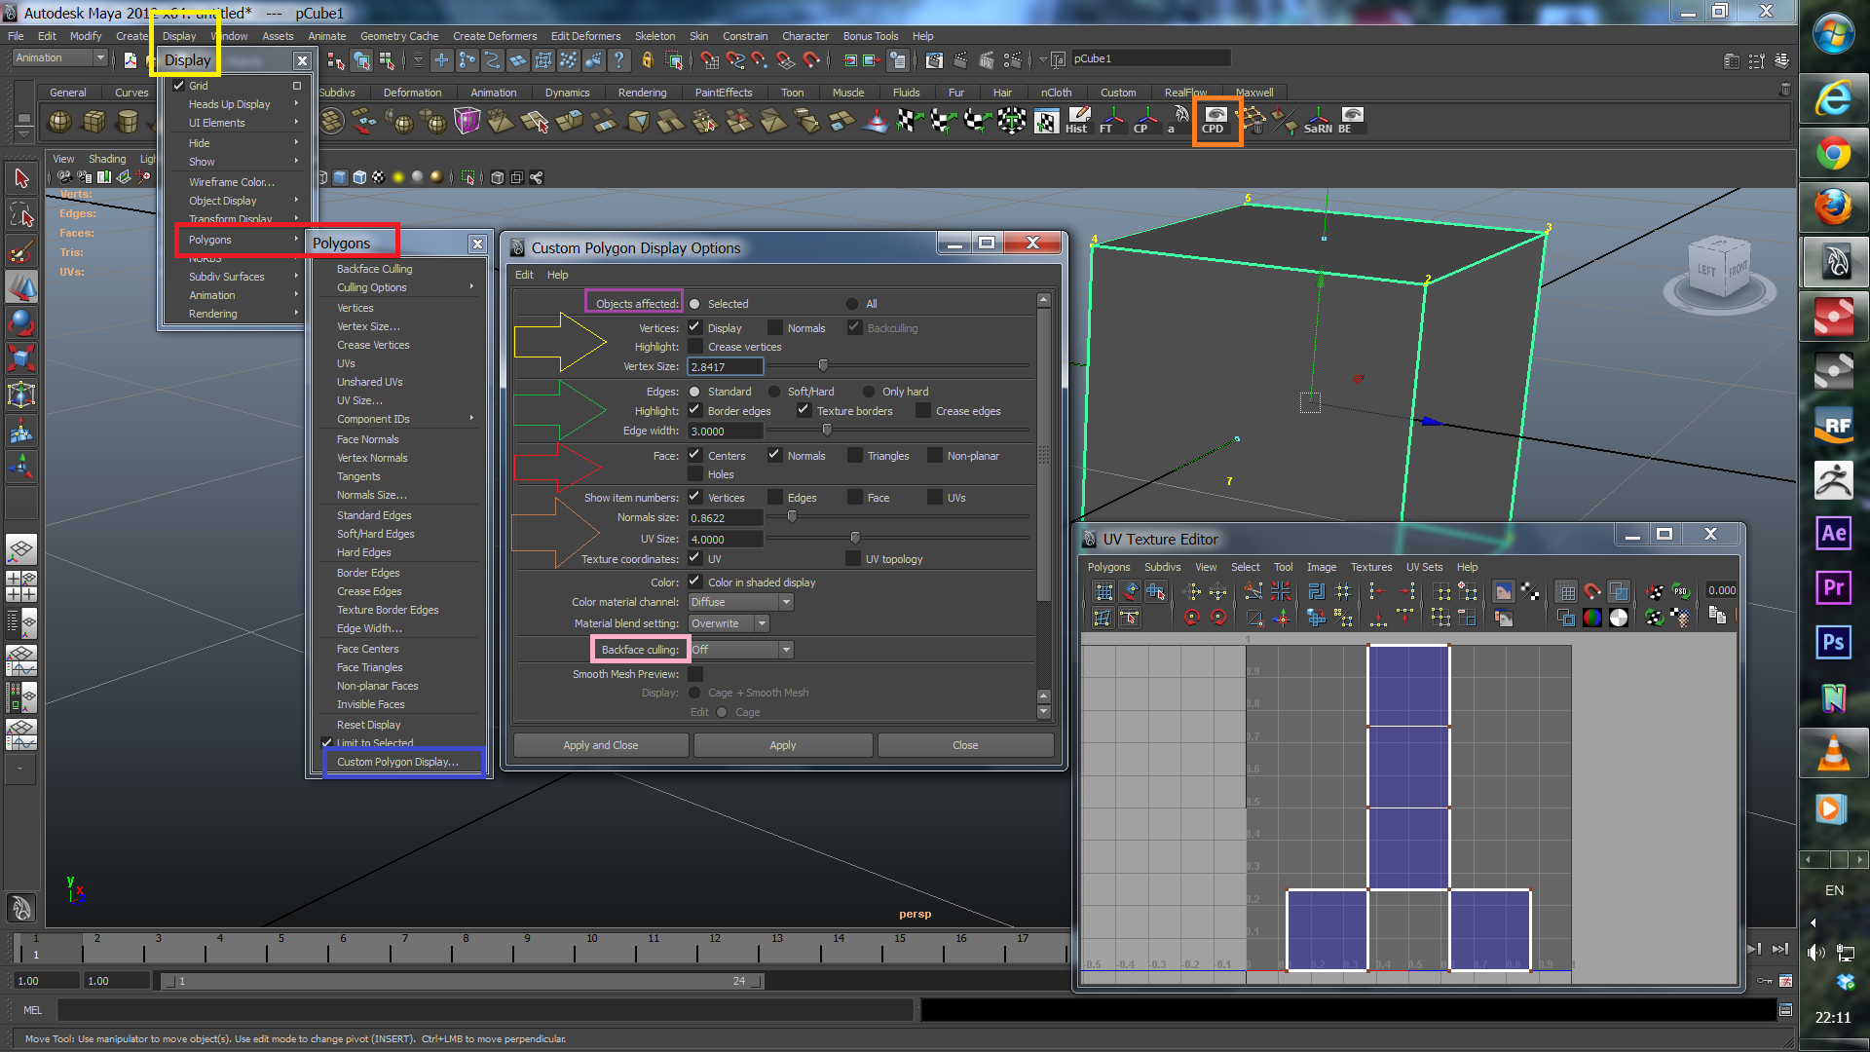
Task: Open the Backface culling dropdown
Action: point(740,650)
